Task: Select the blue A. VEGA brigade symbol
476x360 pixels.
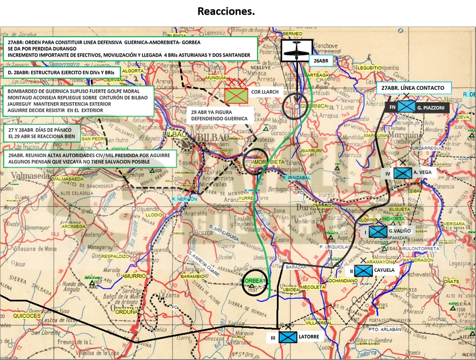Action: click(403, 173)
